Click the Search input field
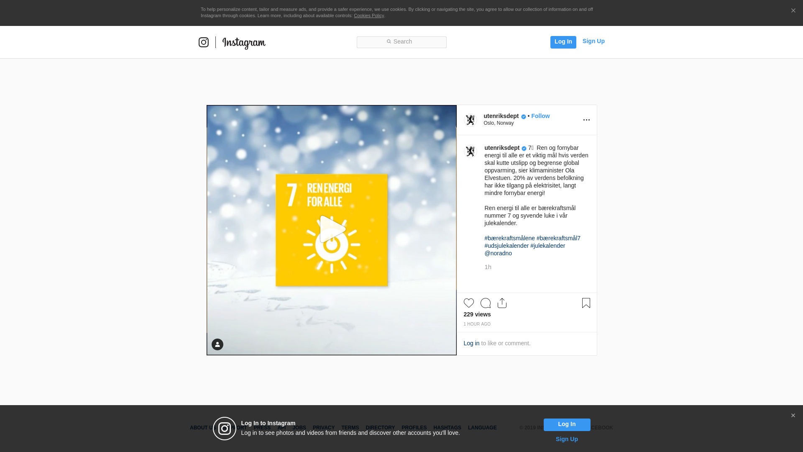This screenshot has width=803, height=452. 401,42
